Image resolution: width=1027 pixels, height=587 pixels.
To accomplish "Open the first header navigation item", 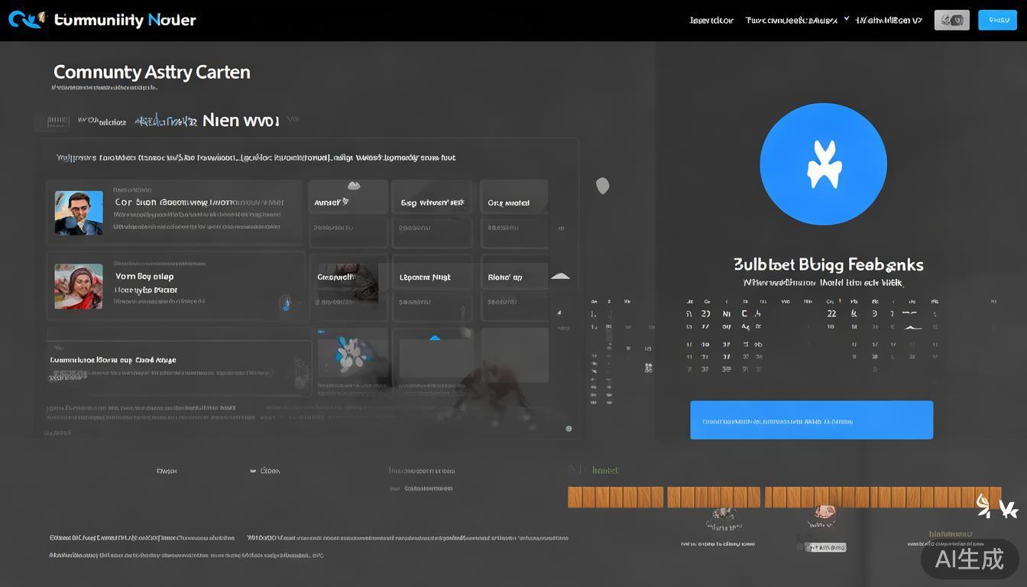I will click(711, 21).
